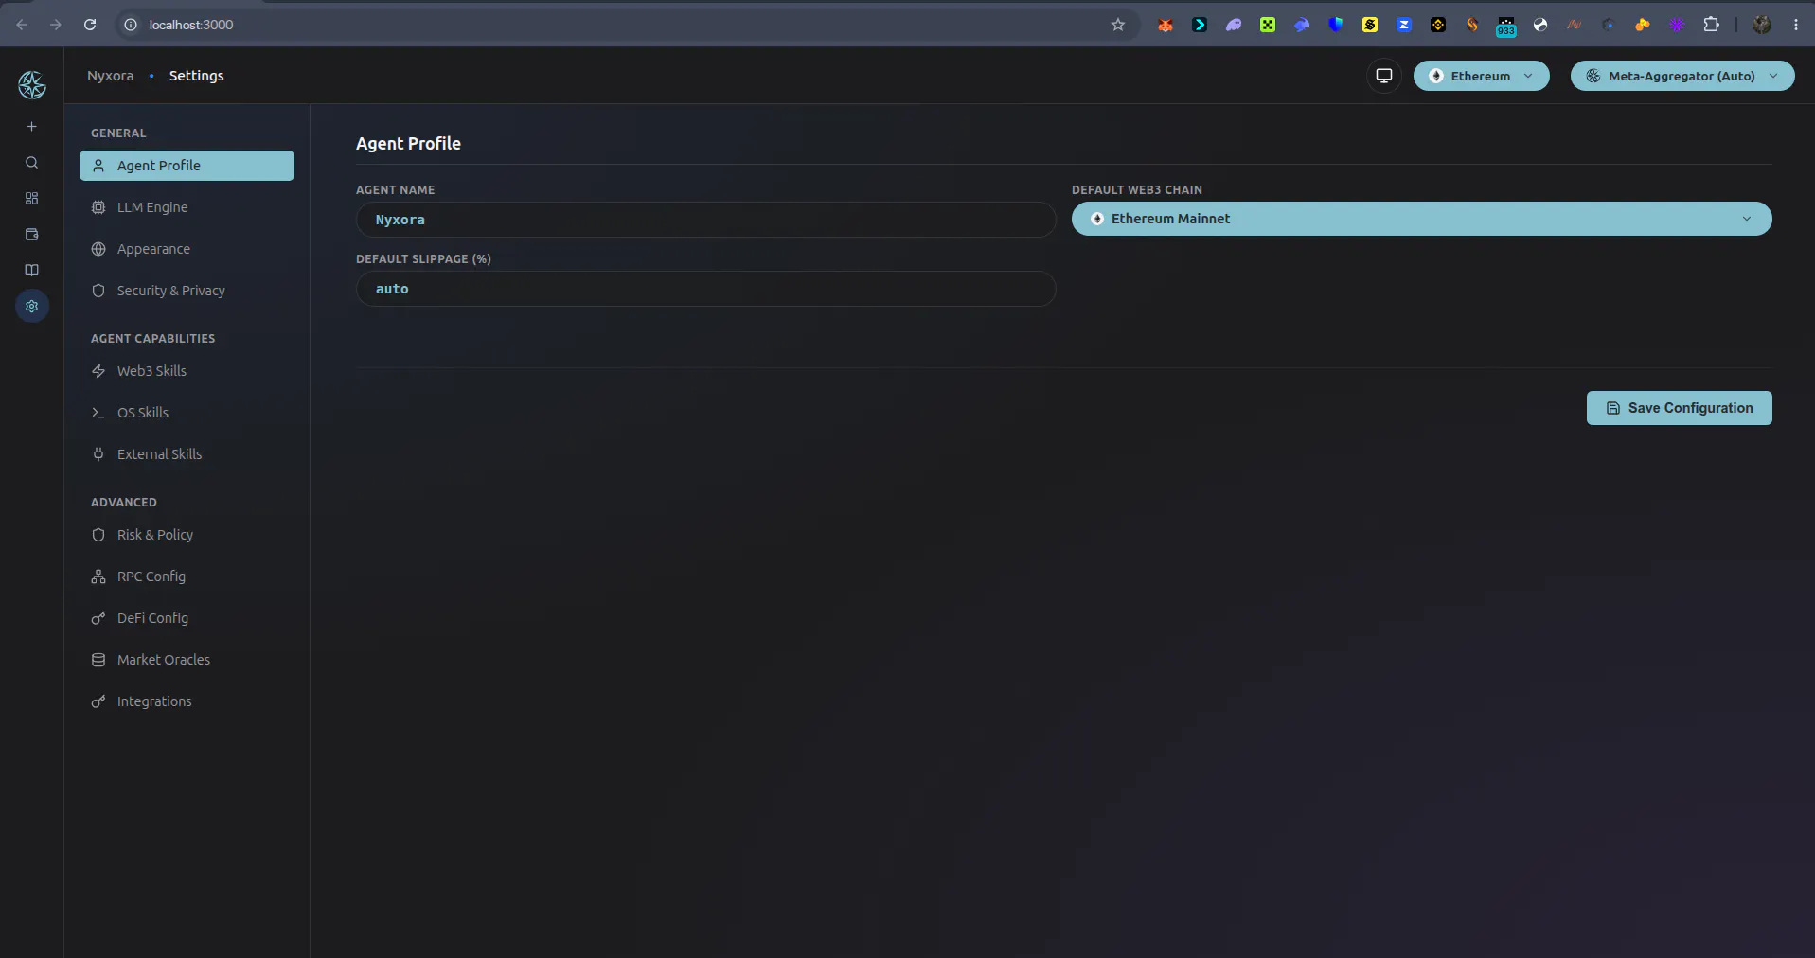Click the Settings breadcrumb text
The width and height of the screenshot is (1815, 958).
[196, 76]
